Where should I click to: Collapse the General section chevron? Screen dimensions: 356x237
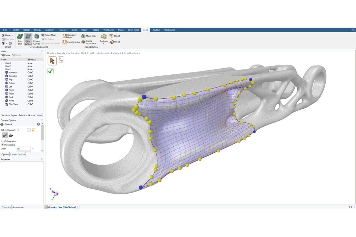click(38, 124)
